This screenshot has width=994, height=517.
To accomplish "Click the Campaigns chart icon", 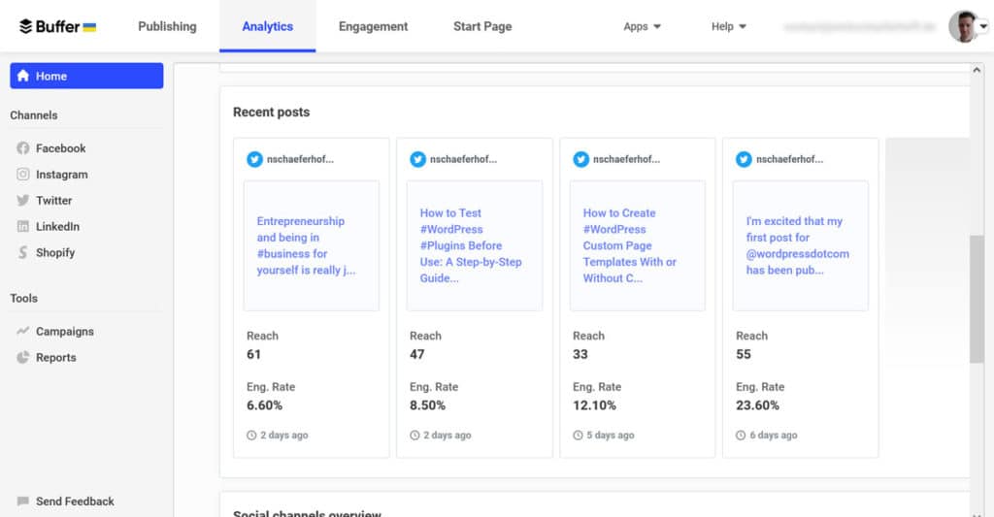I will point(23,331).
